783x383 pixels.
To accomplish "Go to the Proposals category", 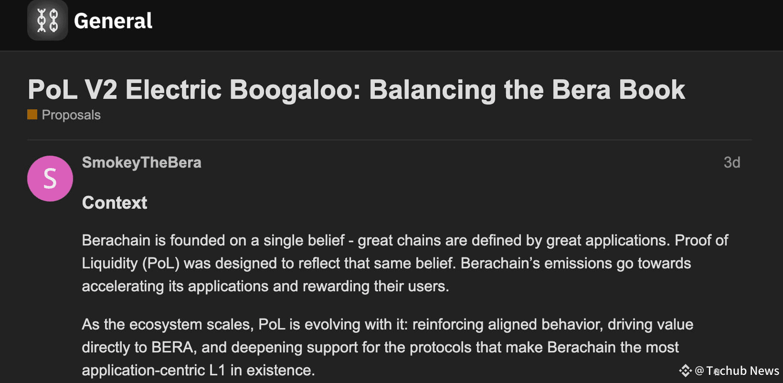I will point(71,115).
